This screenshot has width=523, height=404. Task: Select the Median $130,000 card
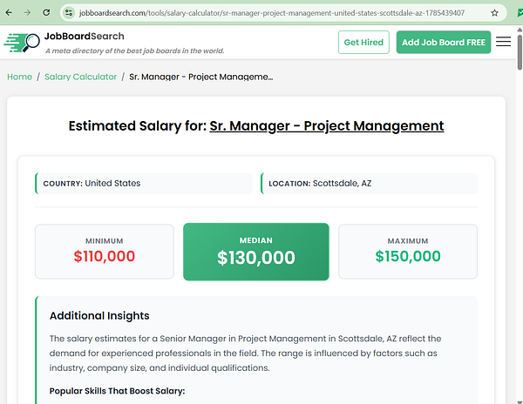tap(255, 252)
